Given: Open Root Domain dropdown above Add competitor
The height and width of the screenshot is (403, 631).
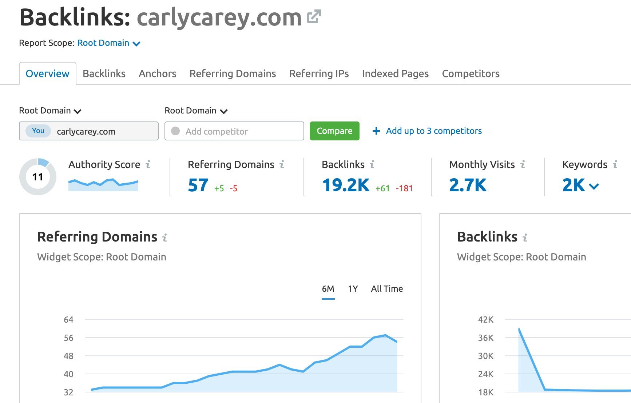Looking at the screenshot, I should [x=196, y=111].
